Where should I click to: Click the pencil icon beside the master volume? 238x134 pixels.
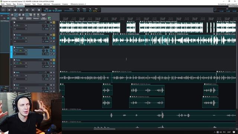tap(215, 10)
